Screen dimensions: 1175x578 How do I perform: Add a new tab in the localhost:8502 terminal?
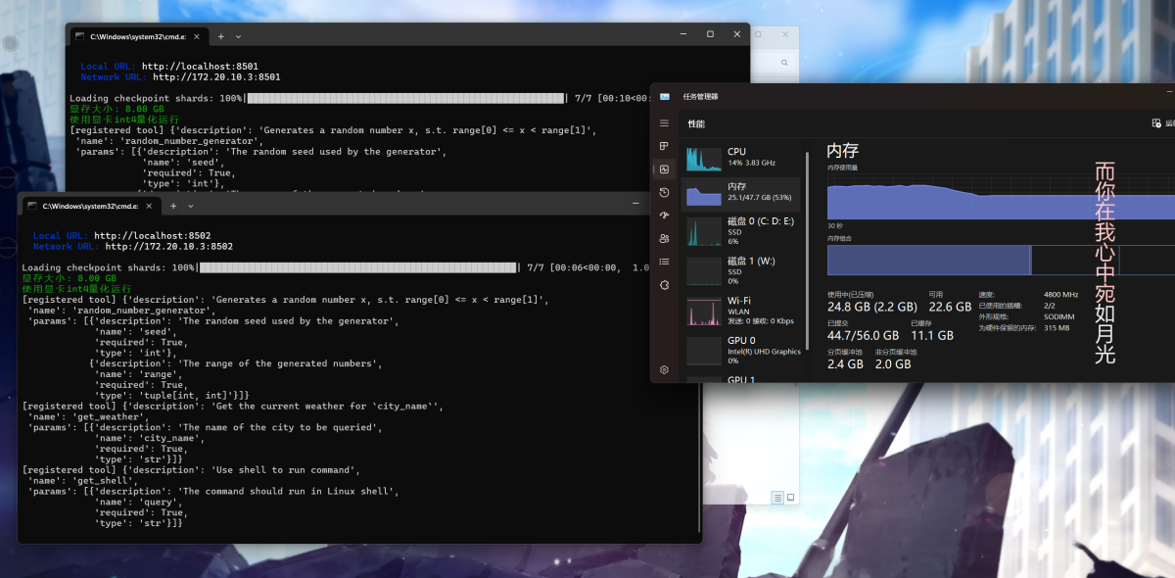[173, 206]
